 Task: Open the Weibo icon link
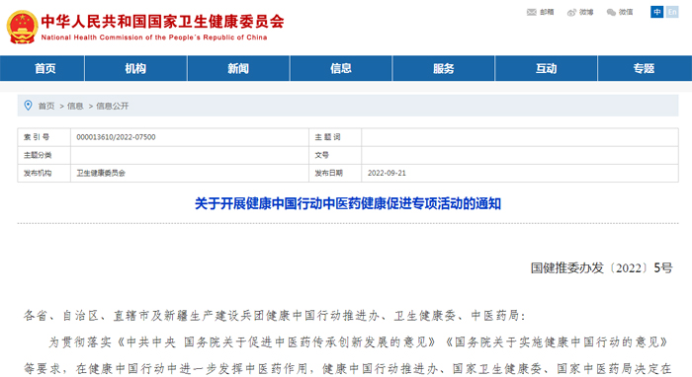(571, 12)
